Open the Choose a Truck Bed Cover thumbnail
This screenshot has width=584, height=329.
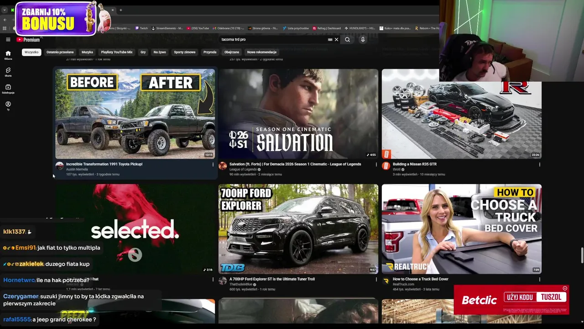click(462, 228)
